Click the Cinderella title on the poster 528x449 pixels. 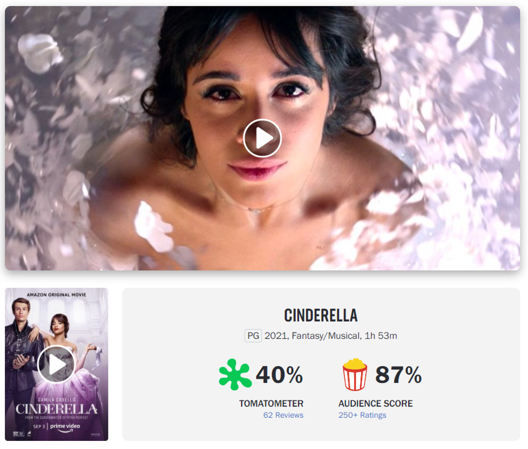tap(57, 409)
